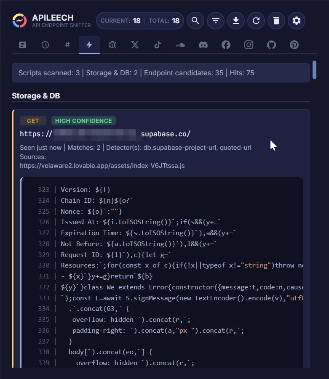Open the filter options button

coord(215,21)
